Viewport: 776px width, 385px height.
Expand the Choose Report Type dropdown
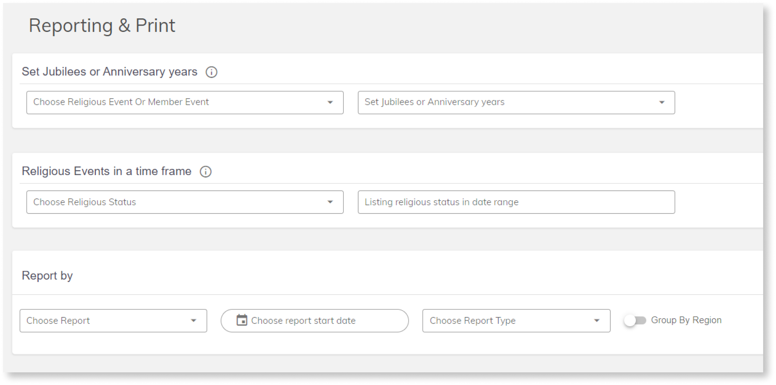coord(516,320)
